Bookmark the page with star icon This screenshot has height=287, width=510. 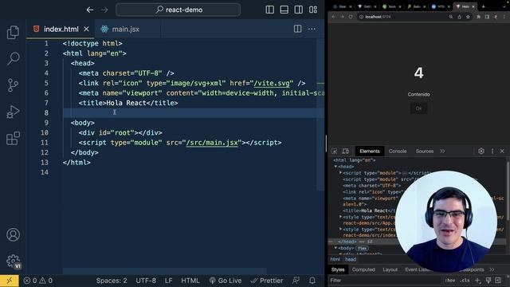coord(468,17)
